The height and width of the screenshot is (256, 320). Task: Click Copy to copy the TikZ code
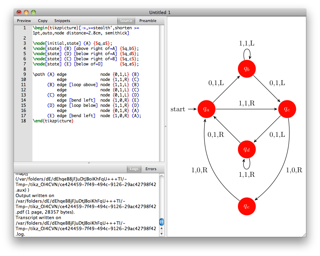pos(42,20)
